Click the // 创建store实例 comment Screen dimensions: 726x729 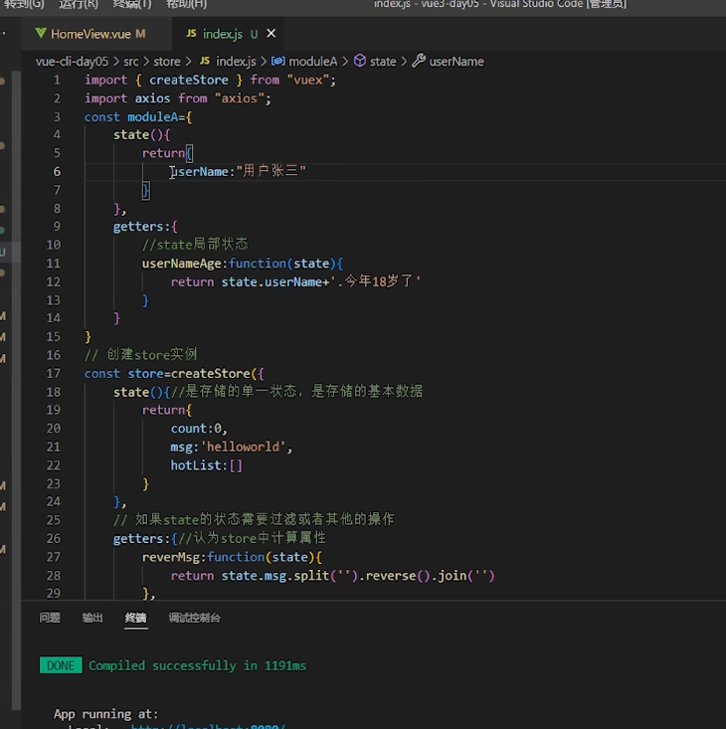(x=141, y=355)
